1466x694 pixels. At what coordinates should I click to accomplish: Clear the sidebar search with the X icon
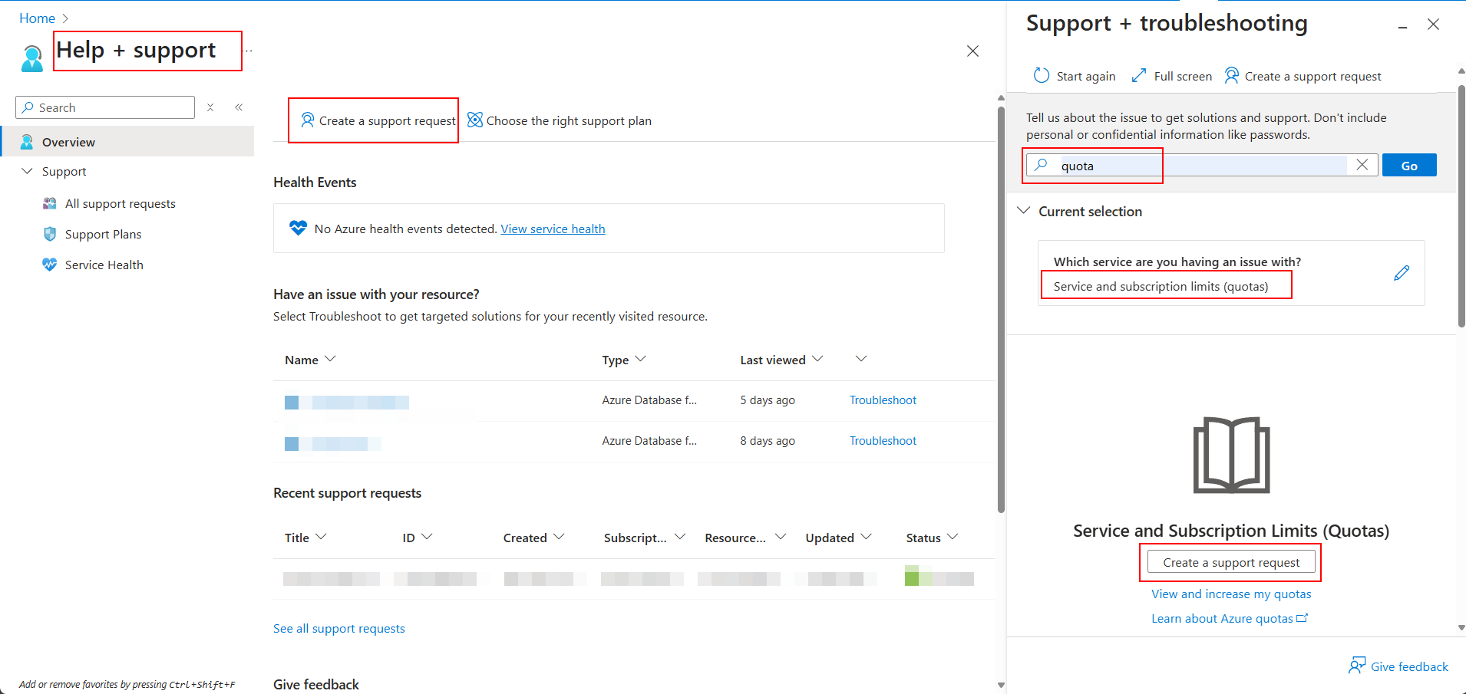pos(210,107)
